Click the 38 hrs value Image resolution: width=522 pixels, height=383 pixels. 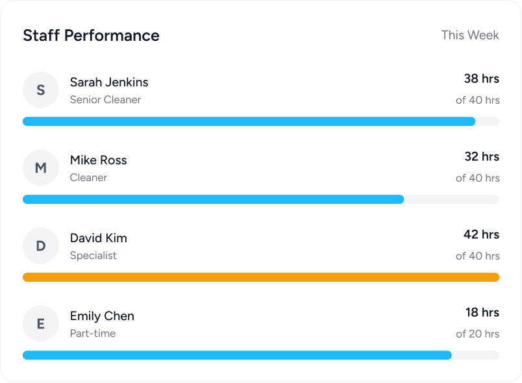pyautogui.click(x=481, y=79)
